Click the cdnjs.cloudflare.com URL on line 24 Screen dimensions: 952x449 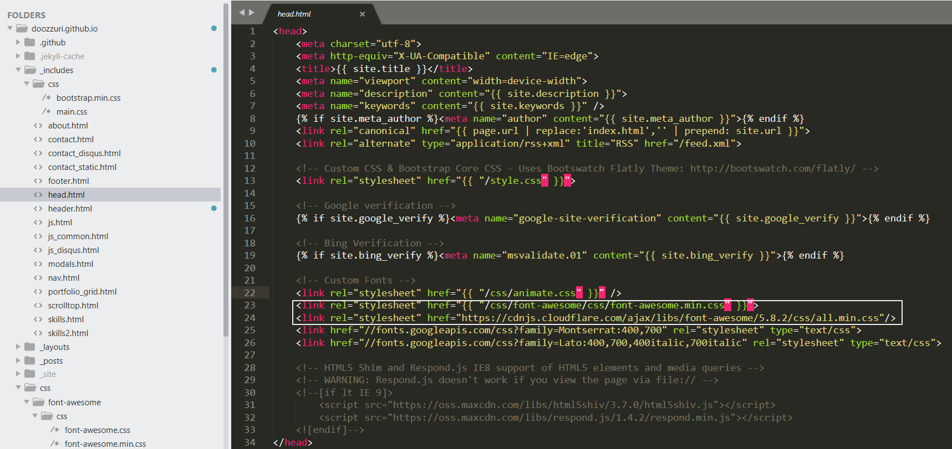click(x=670, y=318)
